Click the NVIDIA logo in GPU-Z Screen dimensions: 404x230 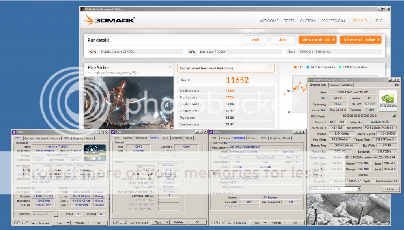pos(388,101)
